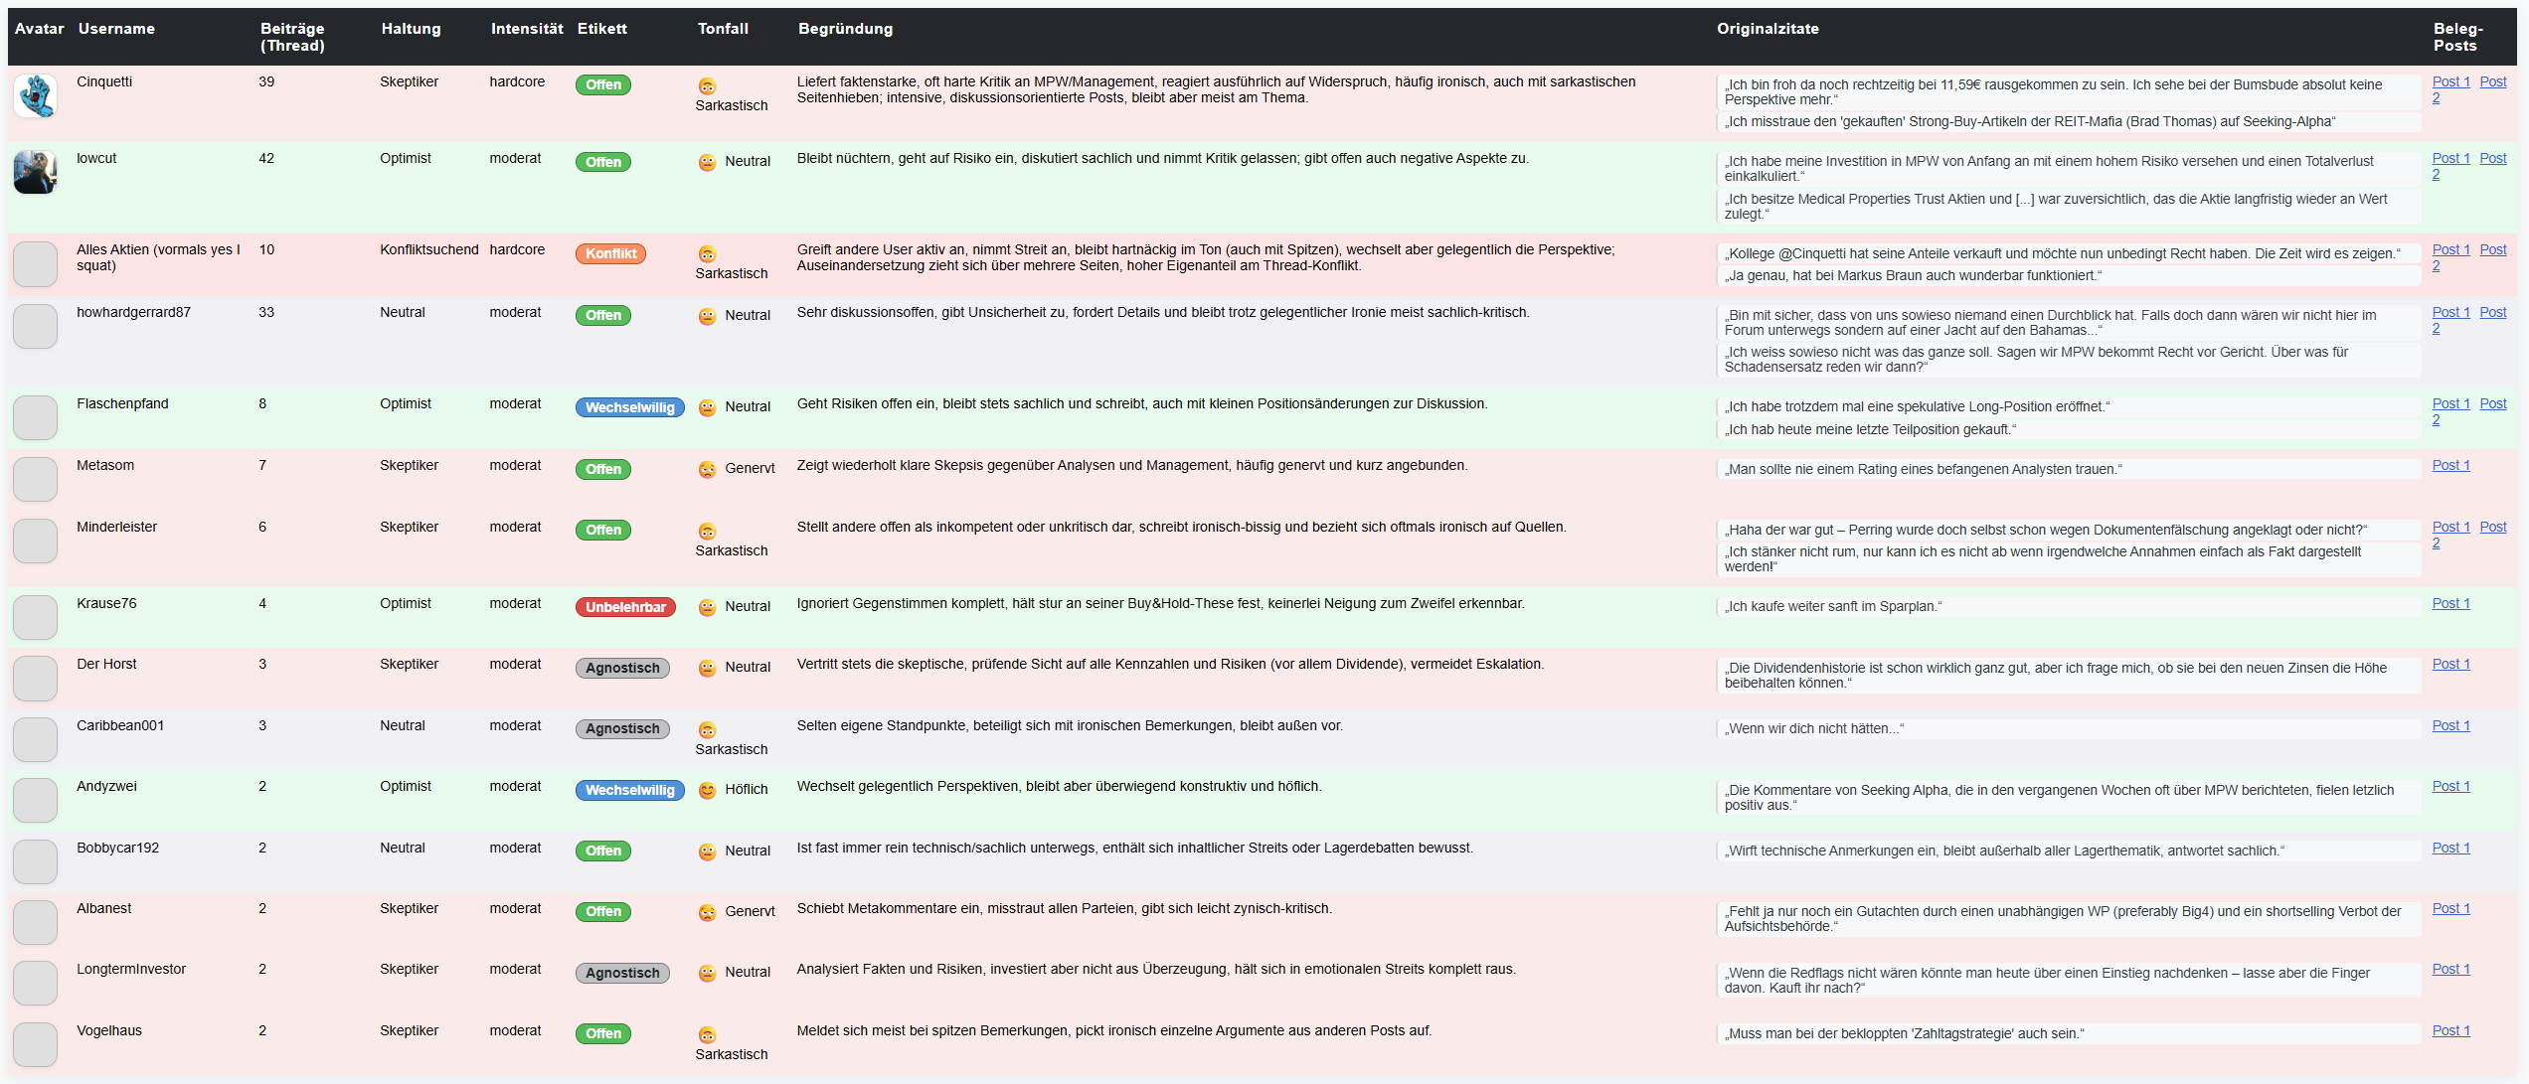Click lowcut's avatar picture
Image resolution: width=2529 pixels, height=1084 pixels.
[35, 172]
